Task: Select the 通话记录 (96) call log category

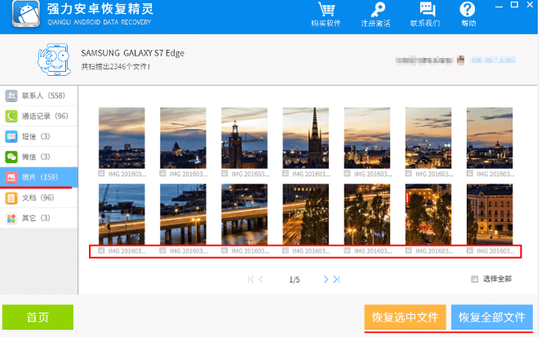Action: [x=38, y=116]
